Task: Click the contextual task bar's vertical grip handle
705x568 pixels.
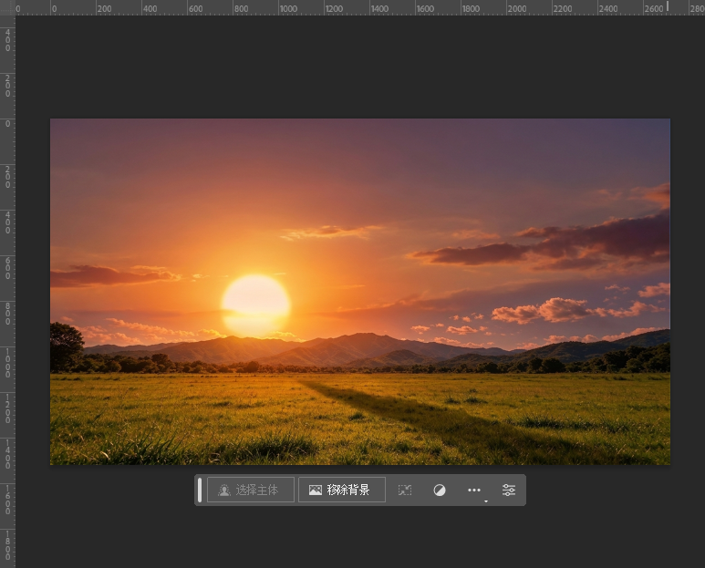Action: click(200, 490)
